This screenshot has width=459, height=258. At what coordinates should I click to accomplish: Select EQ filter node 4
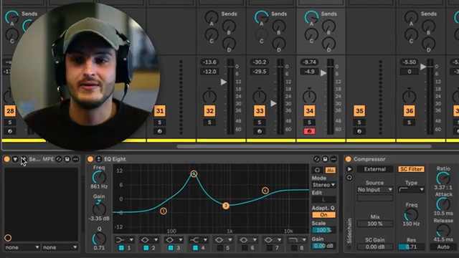[265, 191]
